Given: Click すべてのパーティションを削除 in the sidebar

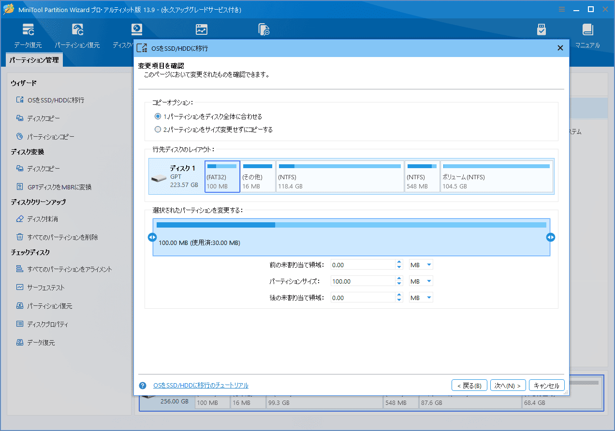Looking at the screenshot, I should [x=57, y=237].
